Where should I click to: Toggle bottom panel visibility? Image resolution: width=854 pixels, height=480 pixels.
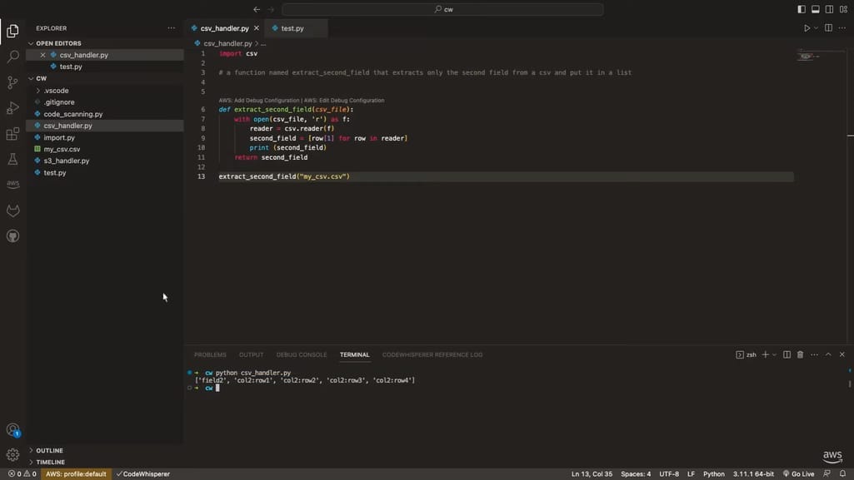(816, 9)
